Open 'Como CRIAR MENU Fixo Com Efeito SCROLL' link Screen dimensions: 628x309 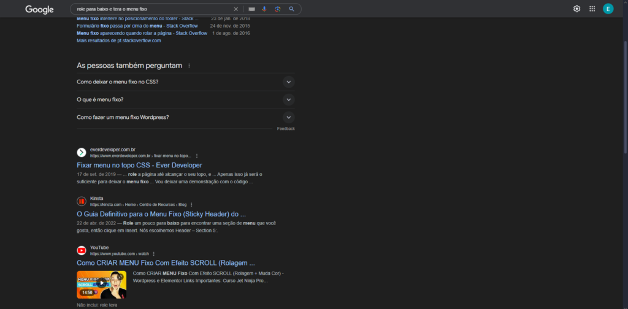(x=166, y=263)
